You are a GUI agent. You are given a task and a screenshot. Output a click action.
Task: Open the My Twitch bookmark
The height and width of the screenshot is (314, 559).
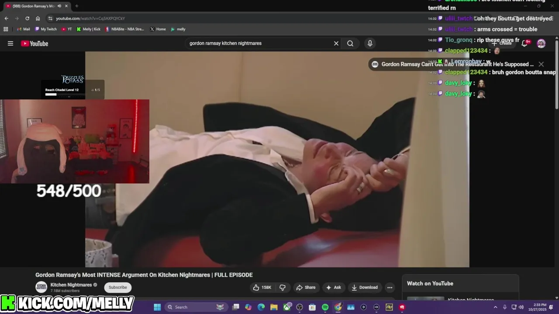tap(46, 29)
